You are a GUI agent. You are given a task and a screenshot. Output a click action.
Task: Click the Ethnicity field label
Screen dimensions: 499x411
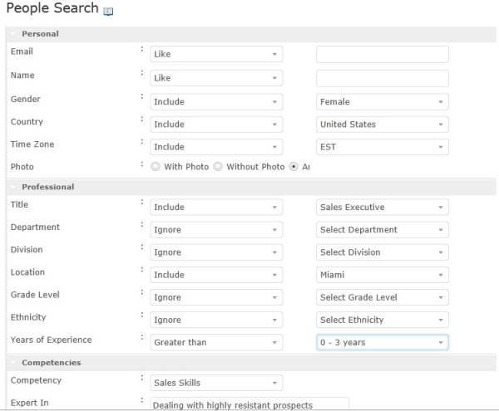(28, 317)
